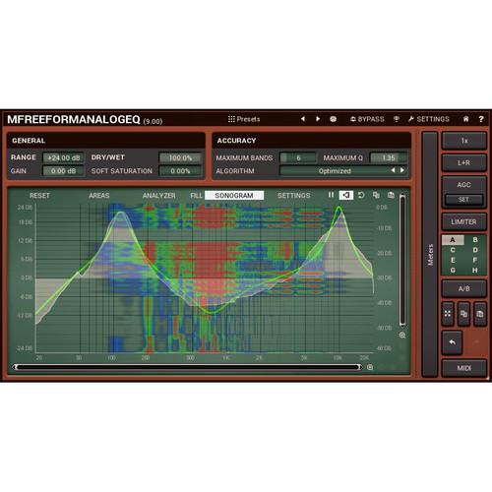Toggle the ANALYZER display
Screen dimensions: 492x492
(159, 196)
